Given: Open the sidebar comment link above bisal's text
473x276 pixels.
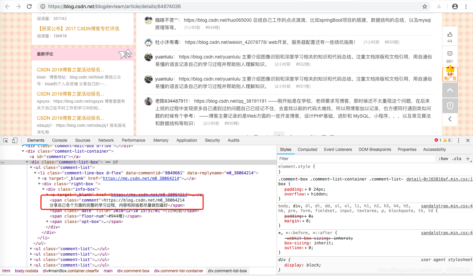Looking at the screenshot, I should click(71, 70).
